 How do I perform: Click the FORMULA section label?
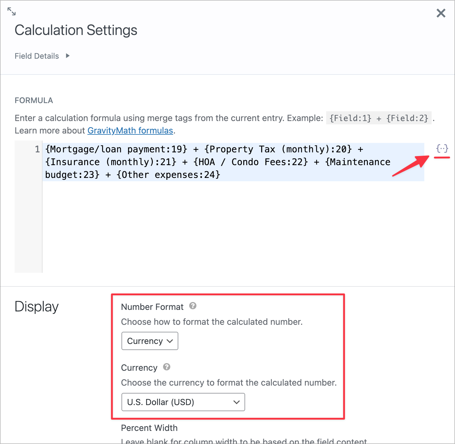34,100
